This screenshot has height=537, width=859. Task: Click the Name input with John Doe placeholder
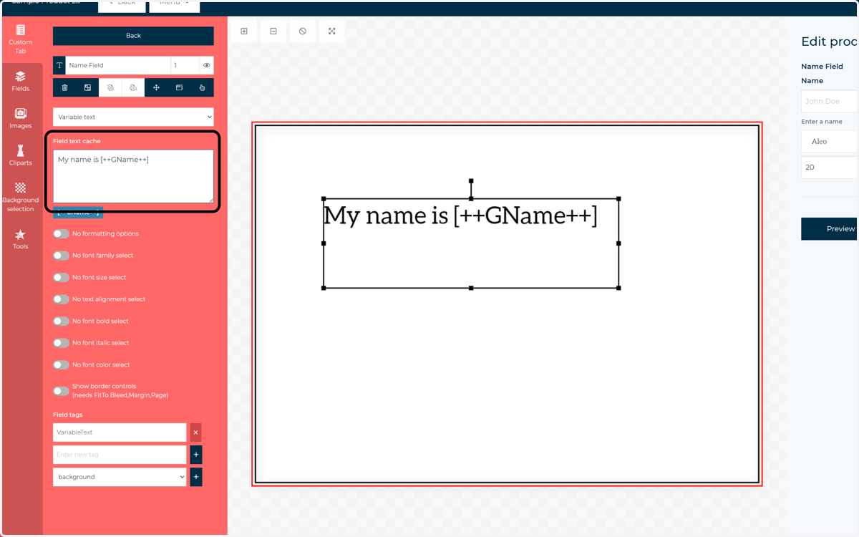coord(829,102)
